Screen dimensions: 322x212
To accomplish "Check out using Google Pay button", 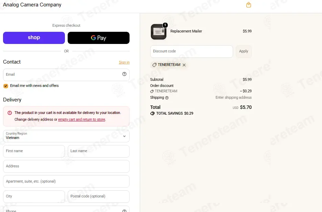I will click(98, 38).
